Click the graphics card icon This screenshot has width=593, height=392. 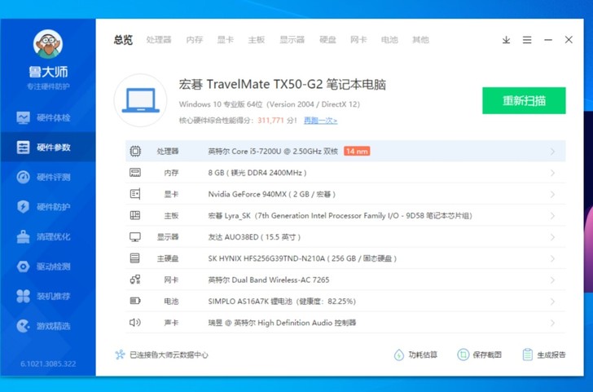[x=135, y=194]
